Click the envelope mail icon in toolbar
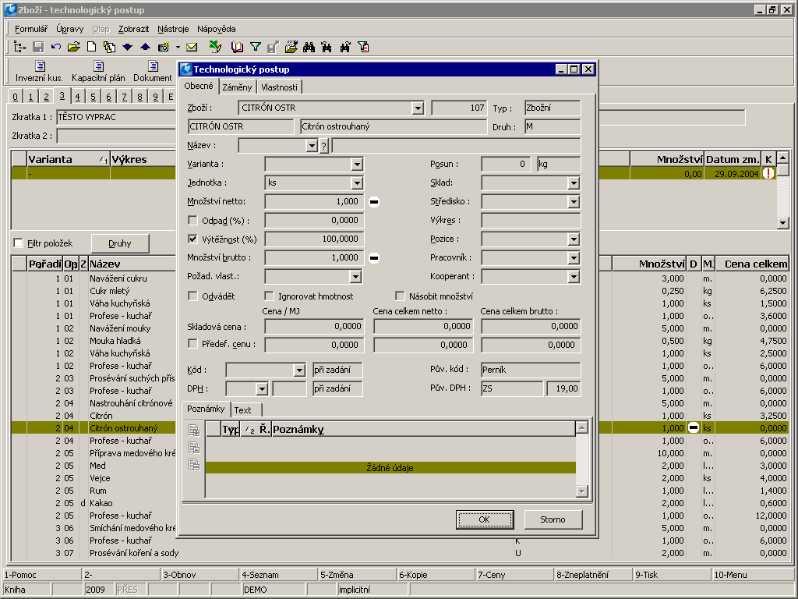Image resolution: width=798 pixels, height=599 pixels. click(192, 47)
